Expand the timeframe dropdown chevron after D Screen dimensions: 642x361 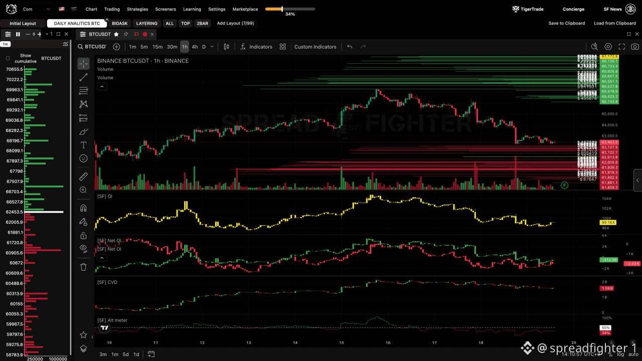(x=212, y=47)
